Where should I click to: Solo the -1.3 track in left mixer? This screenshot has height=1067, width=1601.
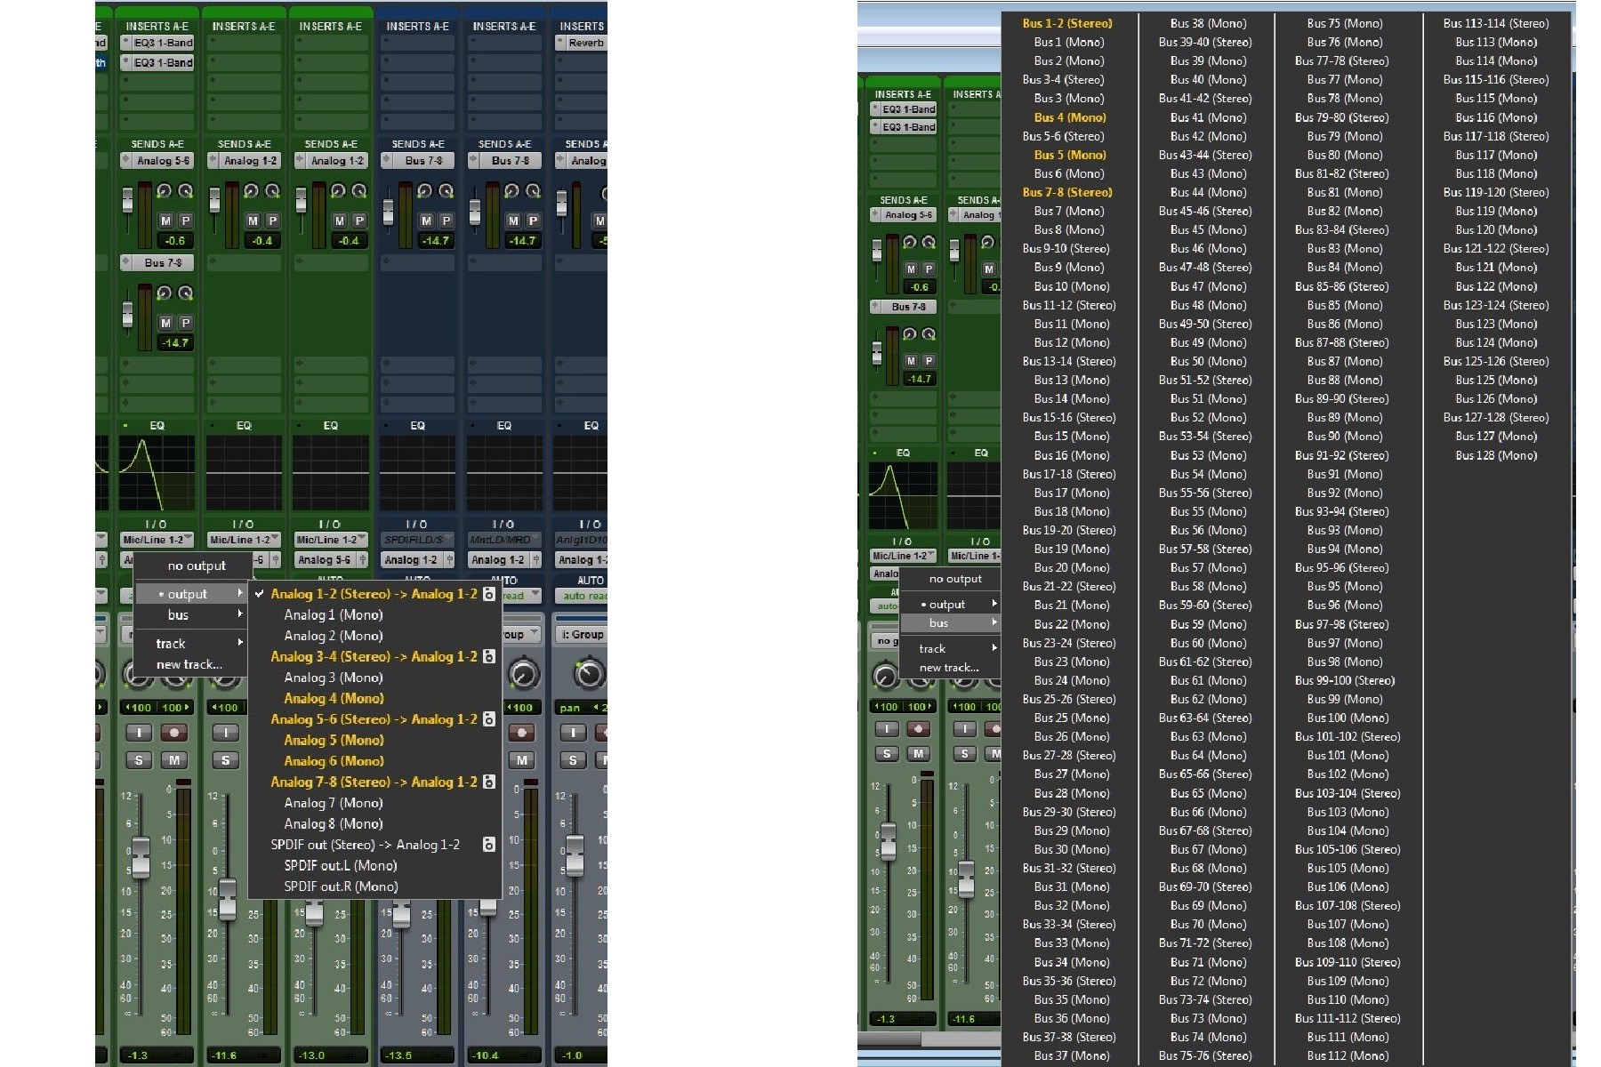(139, 760)
